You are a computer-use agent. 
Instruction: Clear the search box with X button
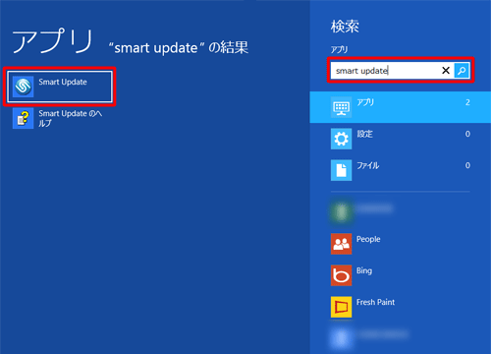click(x=446, y=71)
